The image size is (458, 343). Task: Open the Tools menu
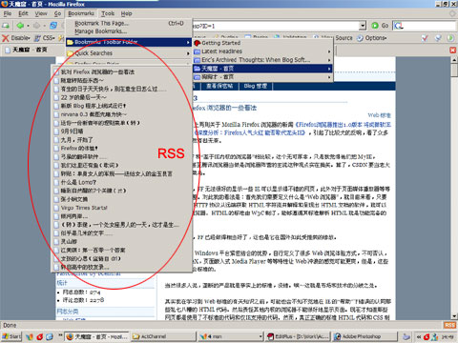click(108, 13)
